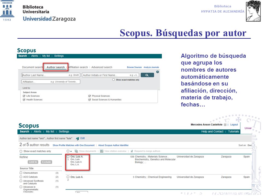
Task: Open Tutorials link
Action: (x=233, y=131)
